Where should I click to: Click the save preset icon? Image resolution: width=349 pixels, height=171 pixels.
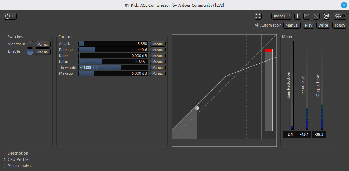[x=307, y=16]
